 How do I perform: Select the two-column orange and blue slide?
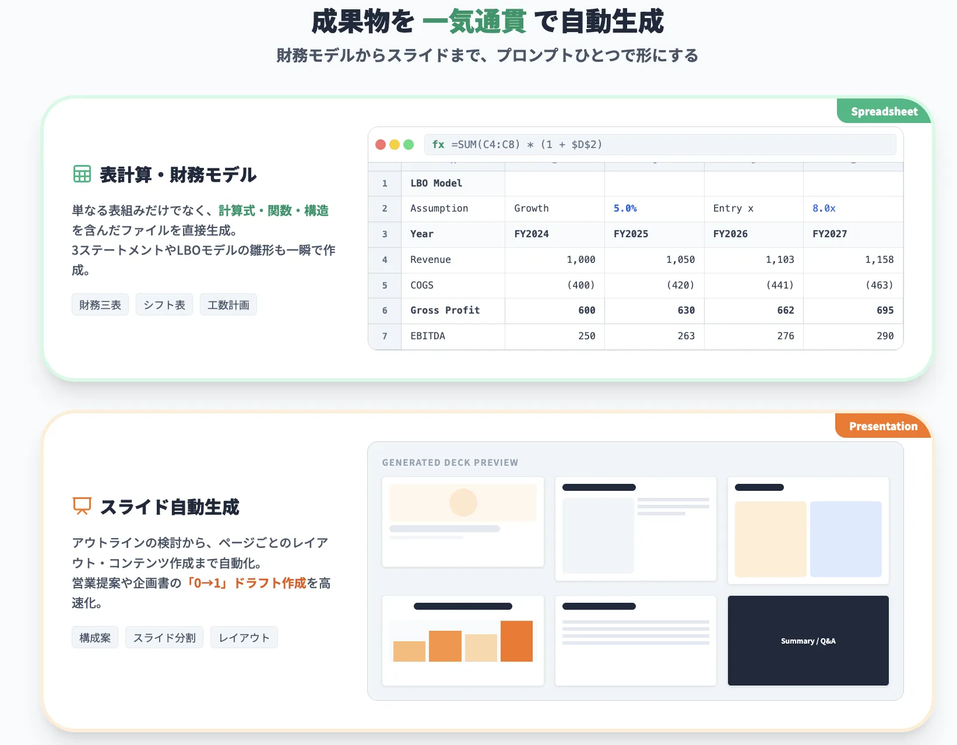pyautogui.click(x=808, y=530)
